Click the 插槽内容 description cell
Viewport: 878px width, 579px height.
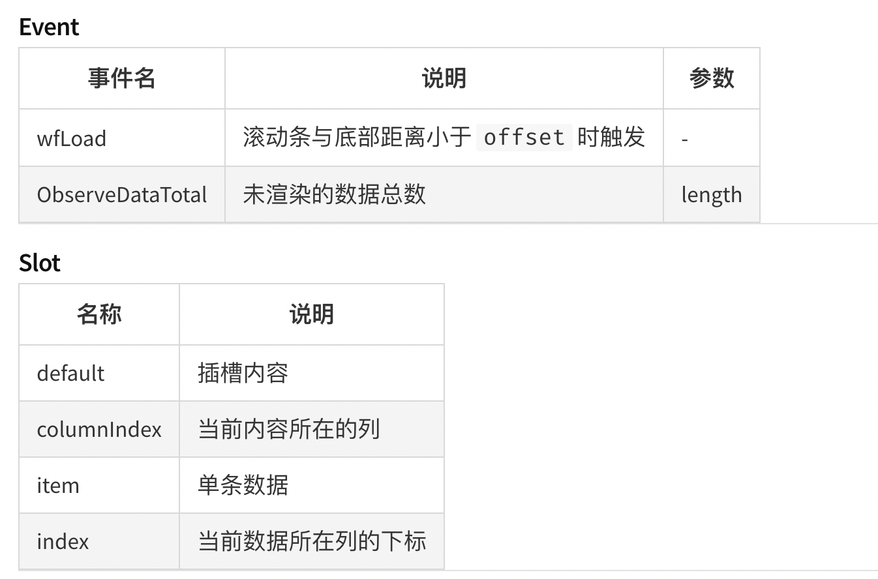pyautogui.click(x=312, y=373)
